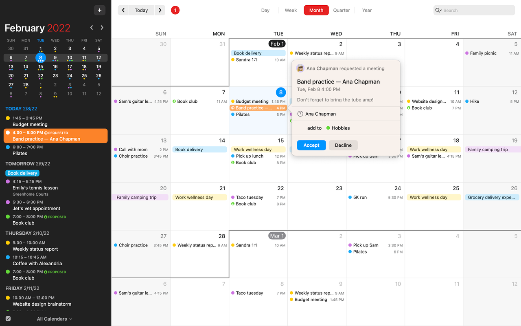Click the question mark beside Ana Chapman

[x=300, y=114]
